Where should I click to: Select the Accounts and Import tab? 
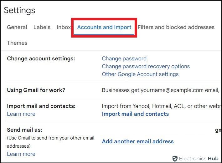coord(104,27)
